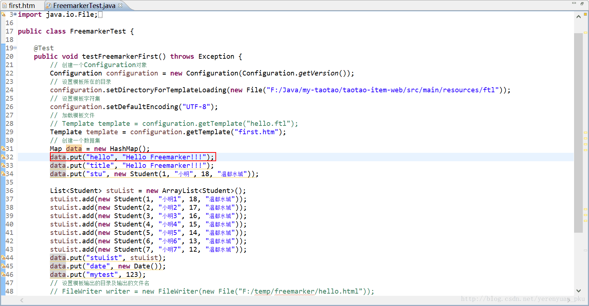Click the commented FileWriter line 48
Viewport: 589px width, 306px height.
coord(212,291)
